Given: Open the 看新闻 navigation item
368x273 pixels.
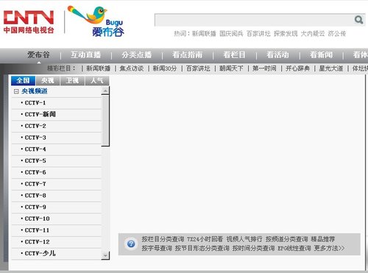Looking at the screenshot, I should click(321, 54).
